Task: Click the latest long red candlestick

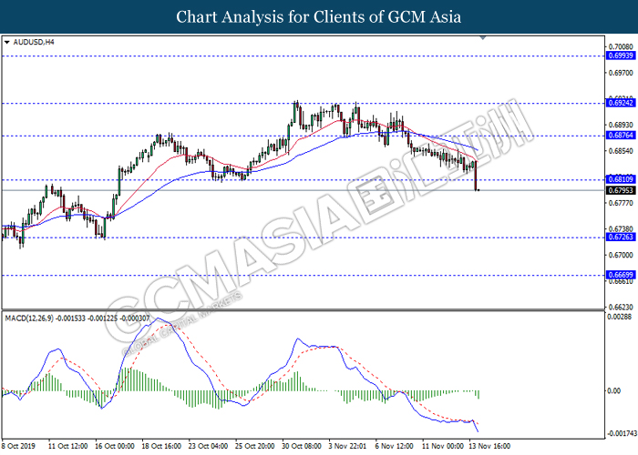Action: (x=475, y=176)
